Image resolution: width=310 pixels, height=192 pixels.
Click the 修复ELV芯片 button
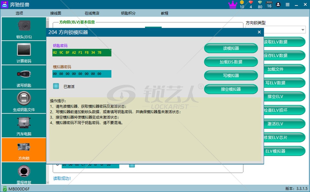point(284,138)
